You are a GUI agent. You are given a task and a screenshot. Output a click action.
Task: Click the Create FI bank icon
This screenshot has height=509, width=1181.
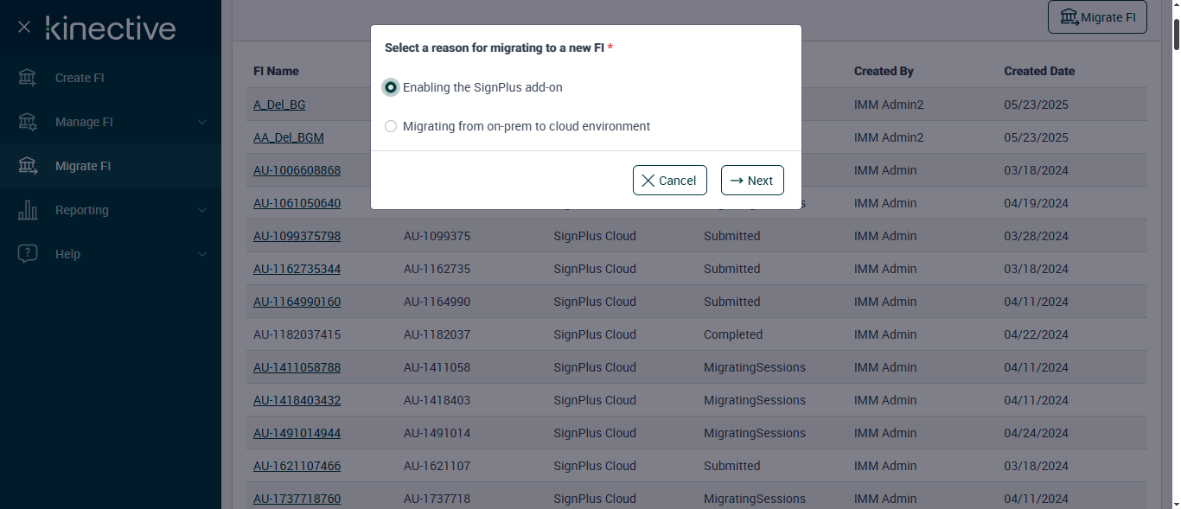tap(28, 78)
